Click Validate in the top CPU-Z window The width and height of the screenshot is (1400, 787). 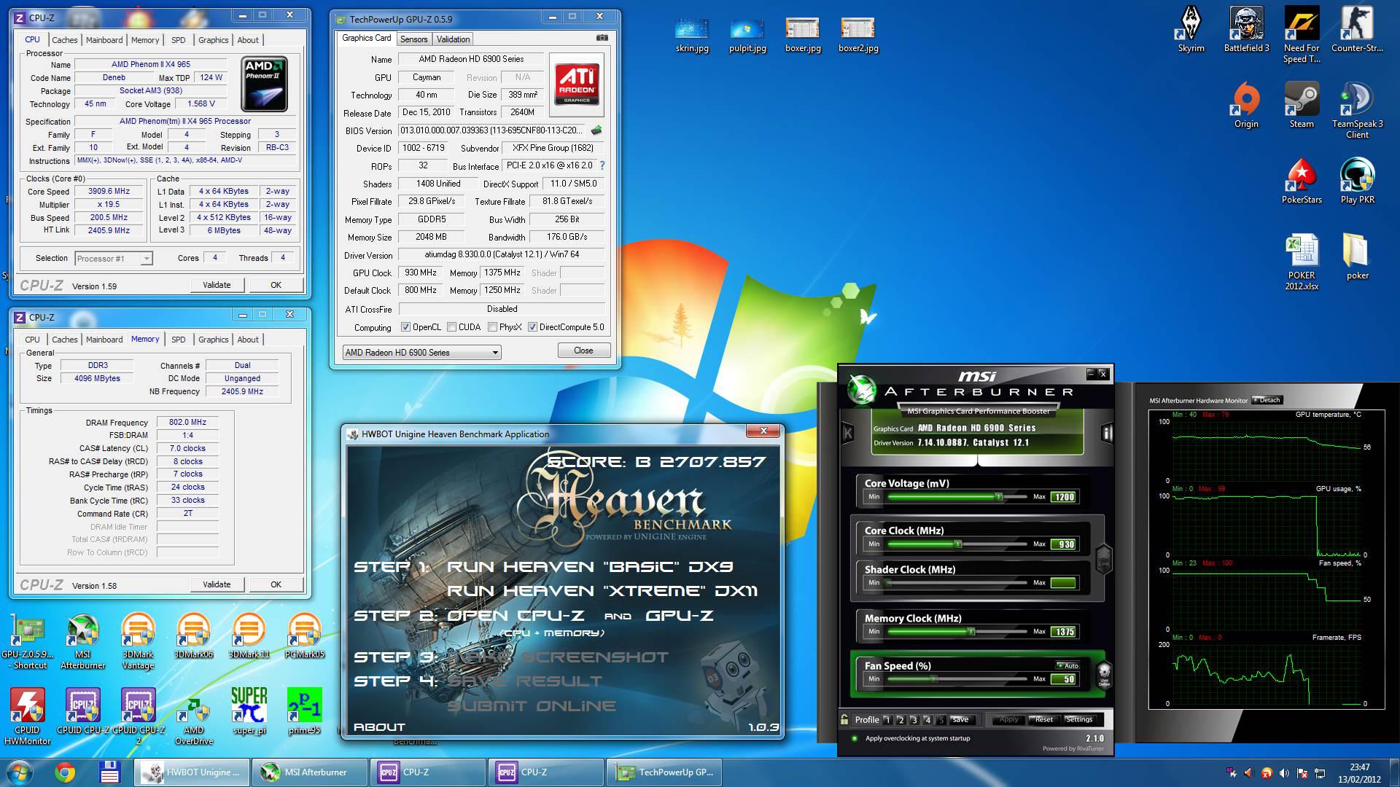[217, 285]
